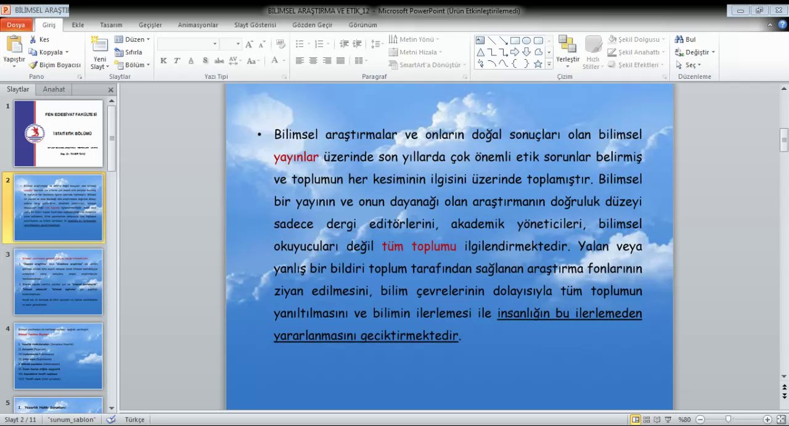This screenshot has height=426, width=789.
Task: Open the Görünüm view ribbon tab
Action: pyautogui.click(x=362, y=25)
